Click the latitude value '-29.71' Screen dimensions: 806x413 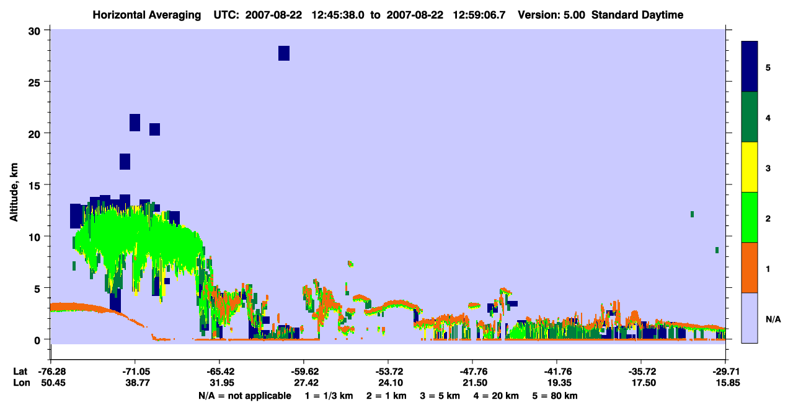tap(725, 372)
